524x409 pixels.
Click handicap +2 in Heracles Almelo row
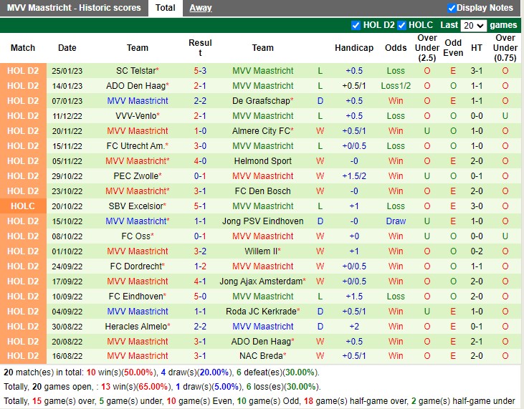354,326
